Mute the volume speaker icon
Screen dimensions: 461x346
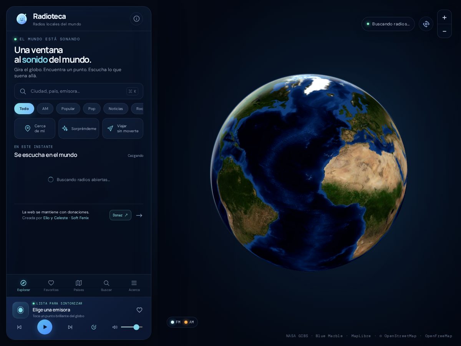114,327
